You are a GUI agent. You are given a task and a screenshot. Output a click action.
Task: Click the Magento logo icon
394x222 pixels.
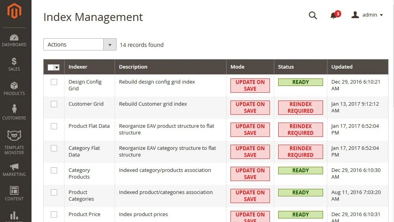[x=14, y=11]
